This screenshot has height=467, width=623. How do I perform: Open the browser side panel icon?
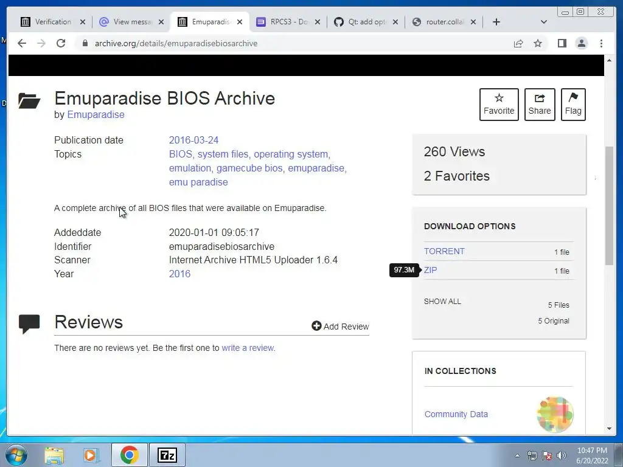tap(562, 43)
